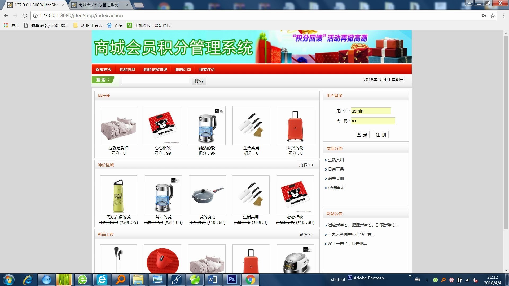Open earphones thumbnail in 新品上市
Viewport: 509px width, 286px height.
tap(118, 259)
